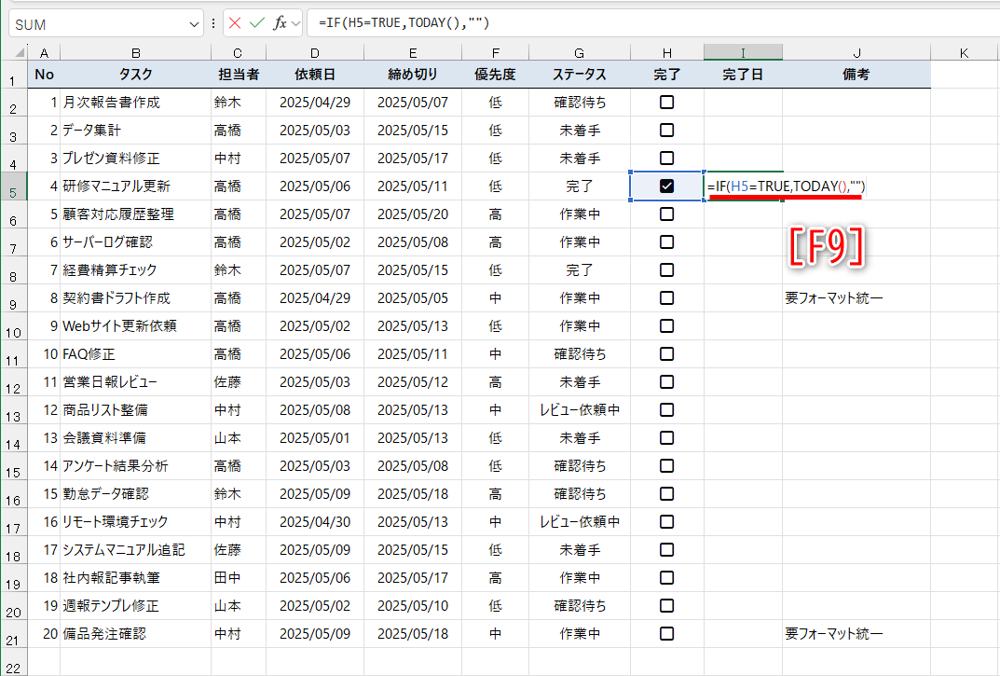Open the Insert Function fx dialog
The height and width of the screenshot is (676, 1000).
280,23
